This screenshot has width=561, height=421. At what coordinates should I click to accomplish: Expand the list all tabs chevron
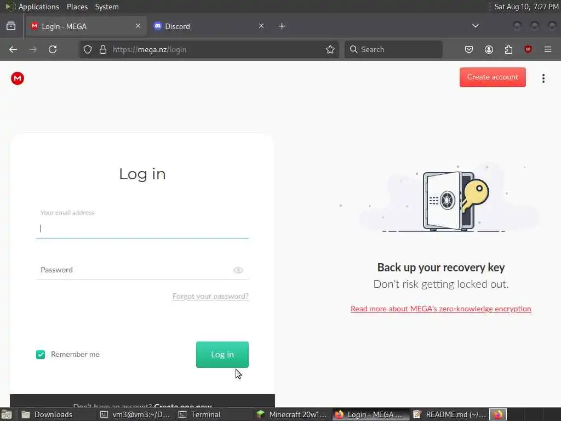pyautogui.click(x=476, y=26)
